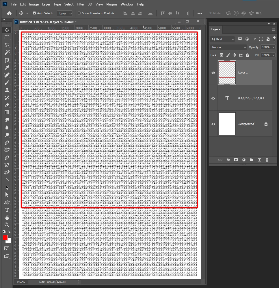The width and height of the screenshot is (279, 288).
Task: Hide the text layer visibility eye
Action: (x=213, y=98)
